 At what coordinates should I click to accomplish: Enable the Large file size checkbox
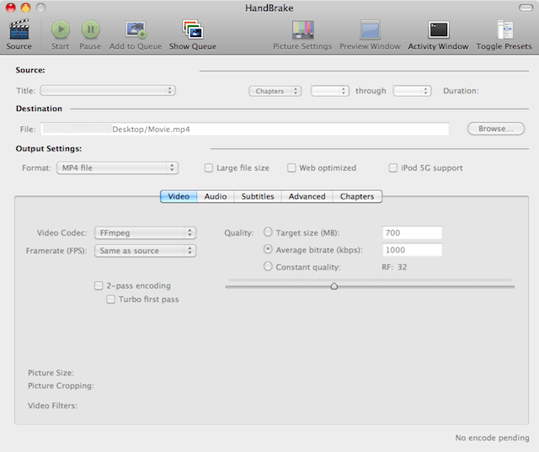209,168
